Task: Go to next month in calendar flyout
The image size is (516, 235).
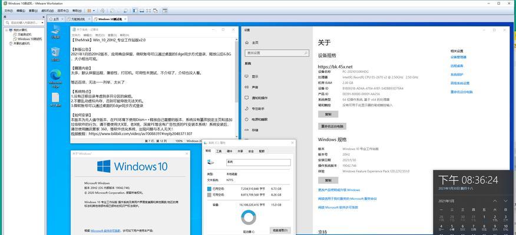Action: click(506, 201)
